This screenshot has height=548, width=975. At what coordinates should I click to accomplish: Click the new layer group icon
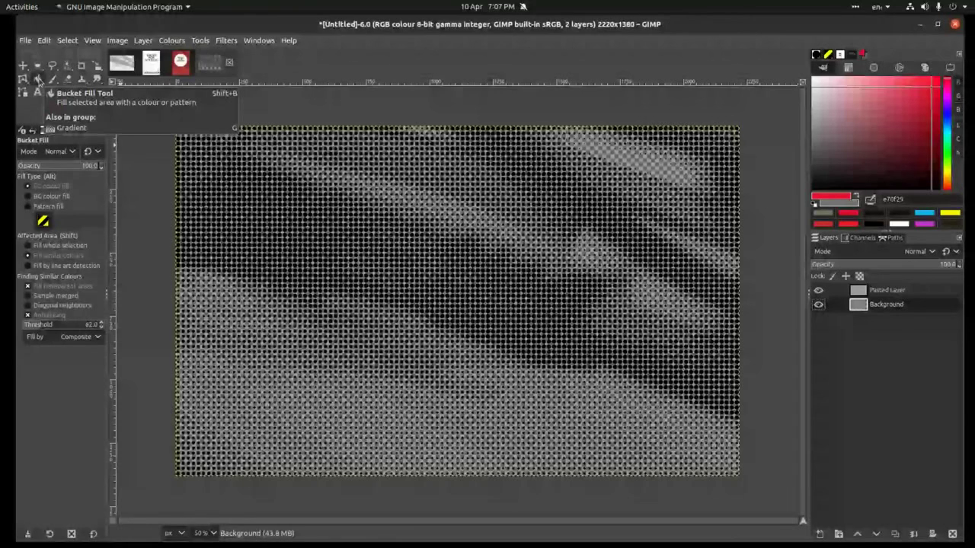839,534
